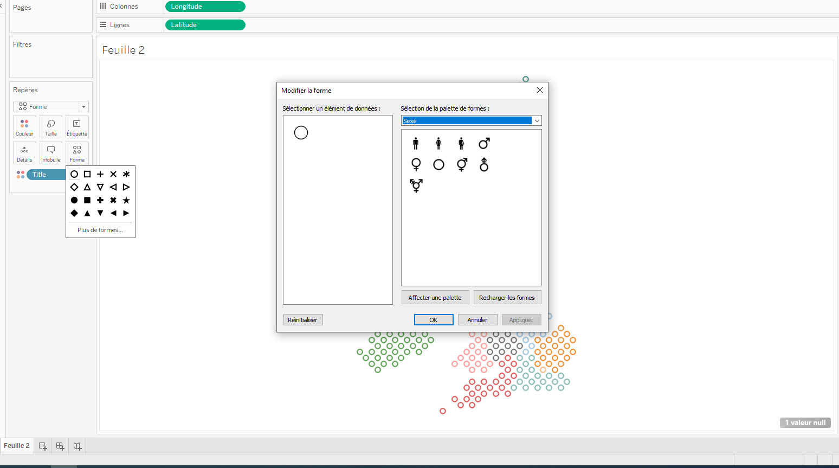Screen dimensions: 839x468
Task: Choose the filled downward triangle shape
Action: tap(100, 213)
